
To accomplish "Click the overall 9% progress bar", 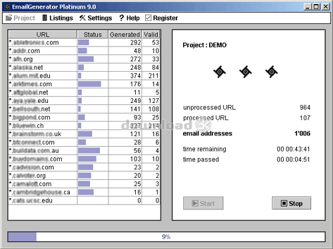I will click(166, 236).
